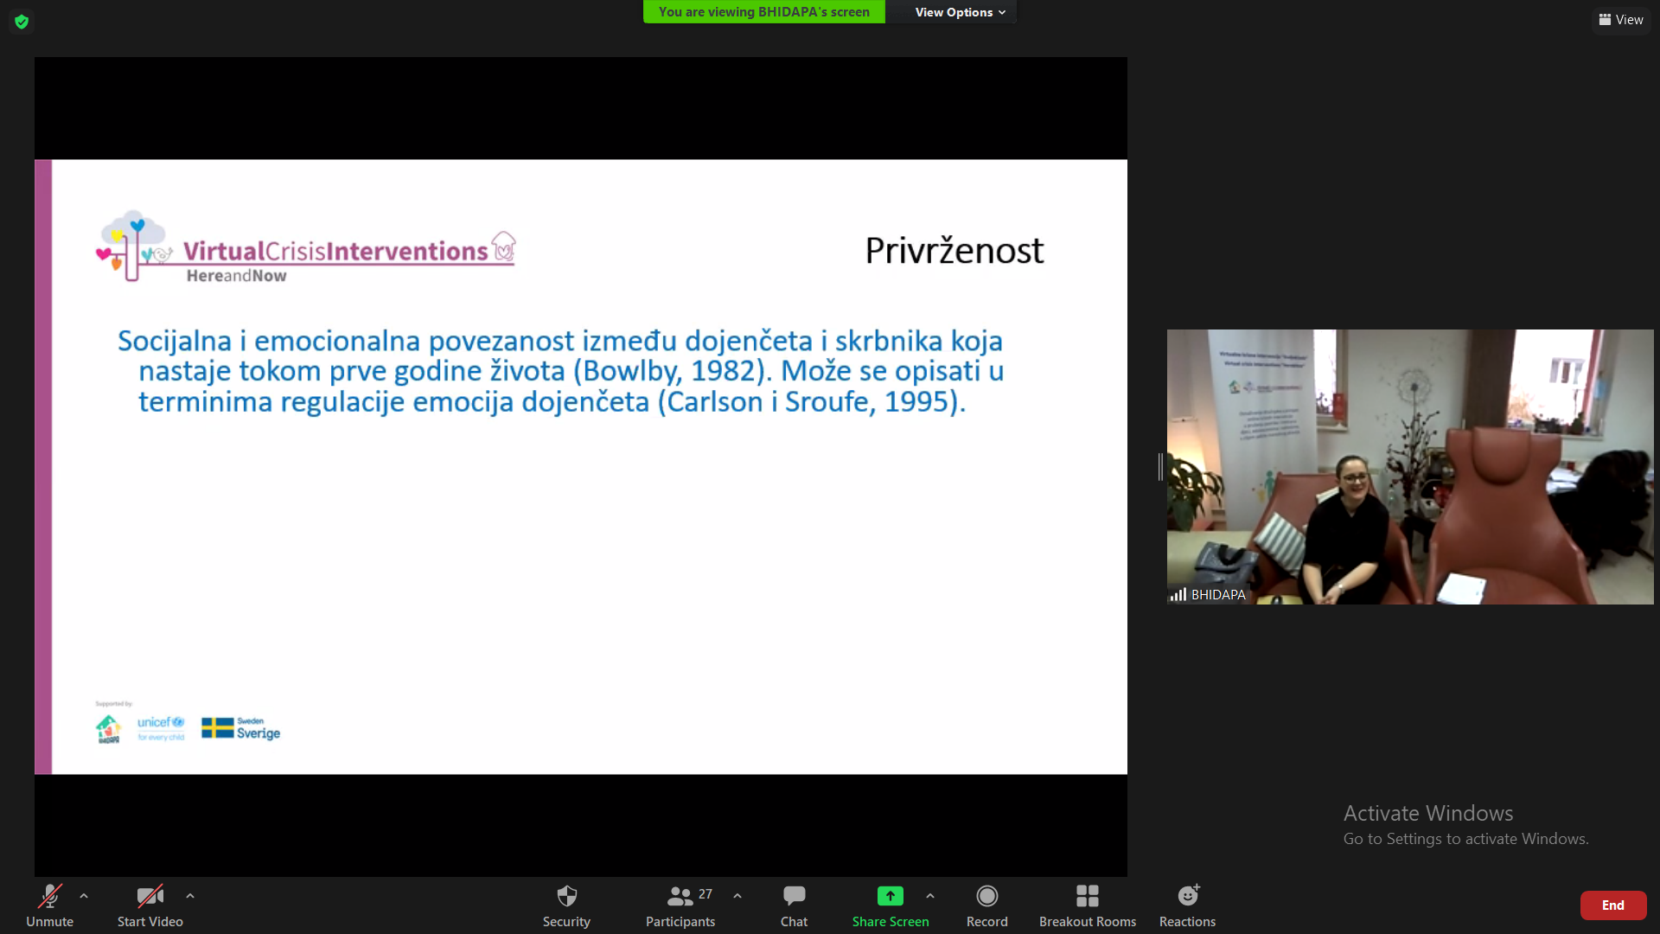Click the panel divider handle beside video
The height and width of the screenshot is (934, 1660).
1160,467
